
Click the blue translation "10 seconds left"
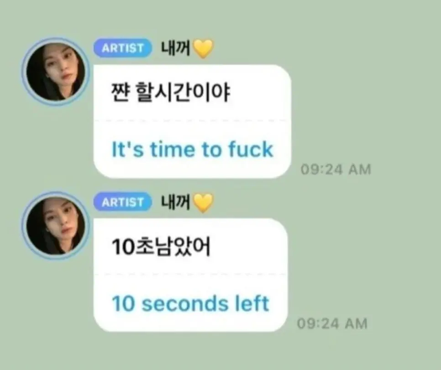191,303
